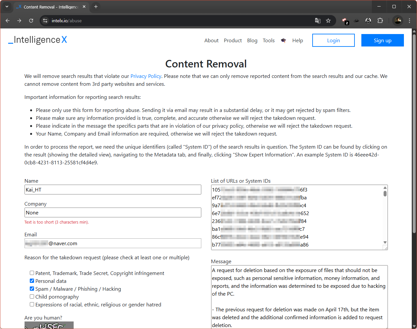Focus the Name field containing Kai_HT
Image resolution: width=417 pixels, height=329 pixels.
click(113, 190)
